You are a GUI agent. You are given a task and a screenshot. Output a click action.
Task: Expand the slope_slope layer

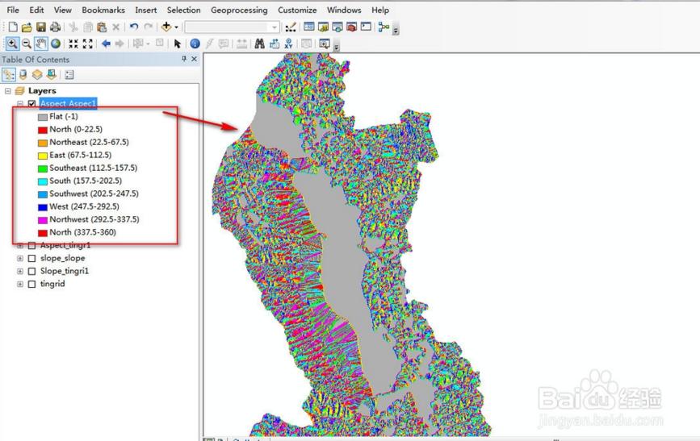pos(20,258)
